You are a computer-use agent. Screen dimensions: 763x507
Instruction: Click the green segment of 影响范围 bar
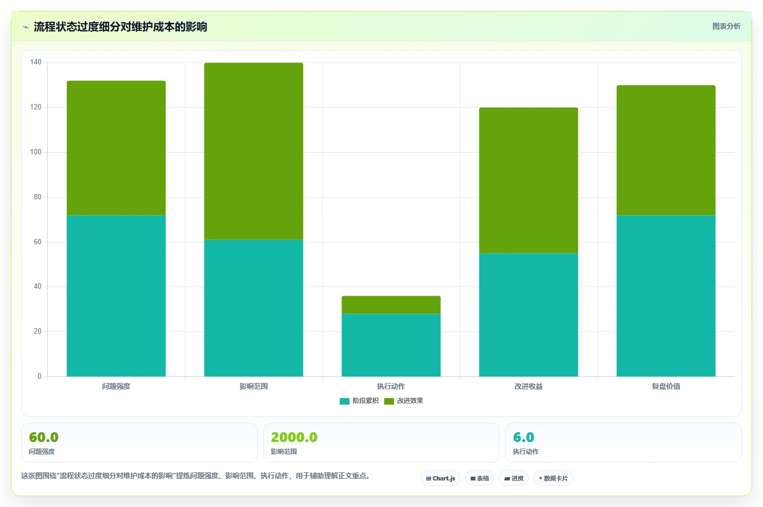pos(254,151)
